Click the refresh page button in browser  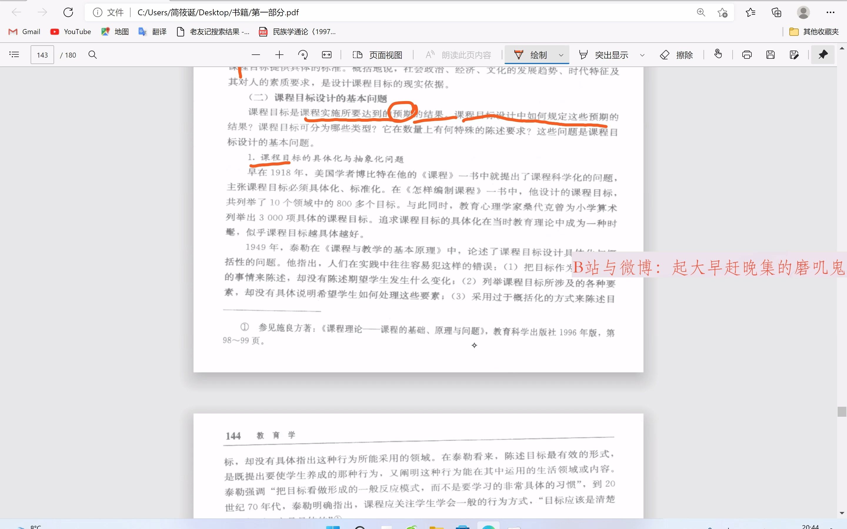(68, 12)
